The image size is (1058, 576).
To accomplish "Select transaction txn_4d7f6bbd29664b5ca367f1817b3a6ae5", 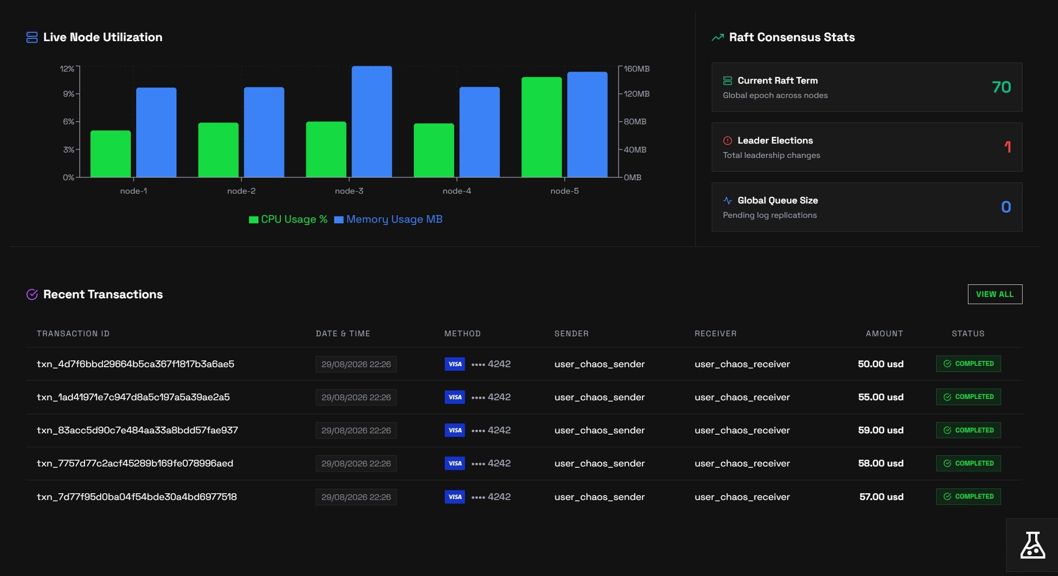I will pyautogui.click(x=135, y=364).
